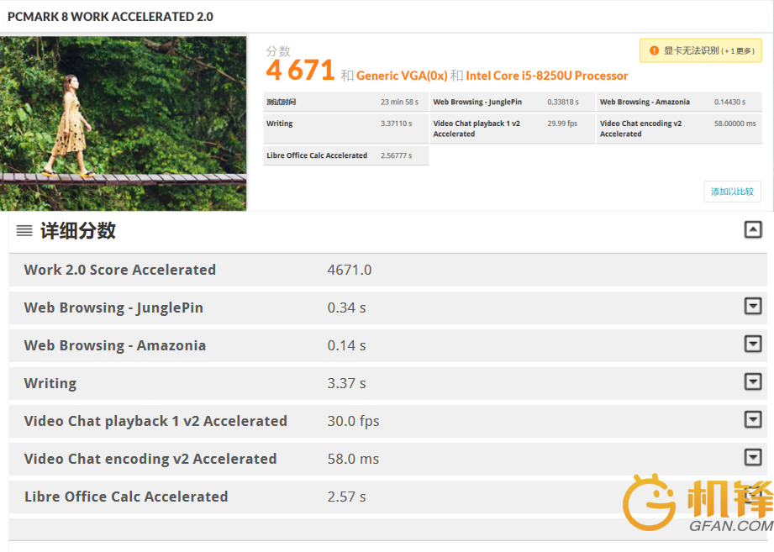Click the hamburger icon beside 详细分数
The height and width of the screenshot is (552, 774).
(24, 231)
